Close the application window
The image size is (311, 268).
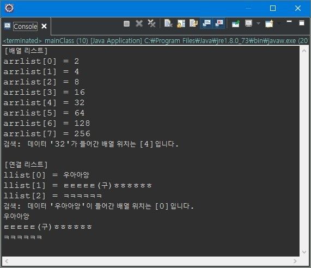pyautogui.click(x=298, y=8)
